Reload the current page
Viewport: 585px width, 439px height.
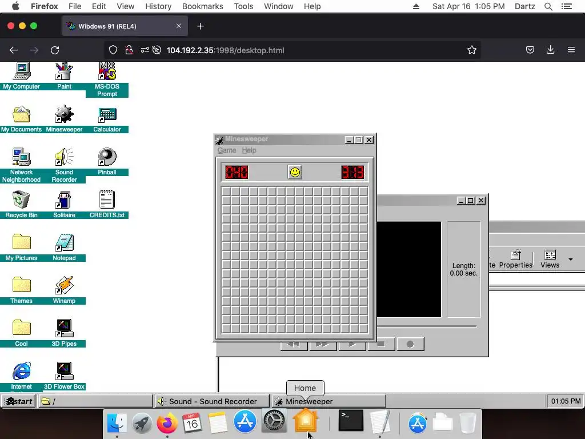point(55,50)
